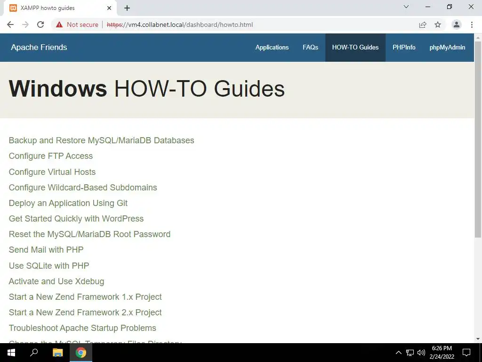482x362 pixels.
Task: Show hidden system tray icons
Action: coord(398,353)
